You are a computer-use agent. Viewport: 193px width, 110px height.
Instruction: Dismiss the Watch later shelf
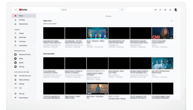pos(171,21)
